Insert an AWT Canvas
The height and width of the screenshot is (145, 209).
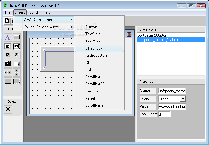pos(99,91)
